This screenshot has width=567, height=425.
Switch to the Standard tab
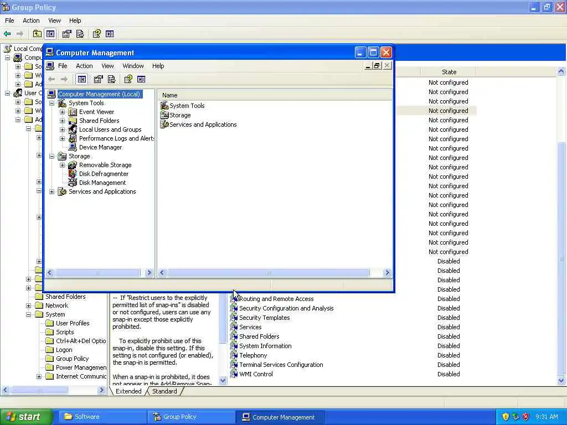[164, 391]
